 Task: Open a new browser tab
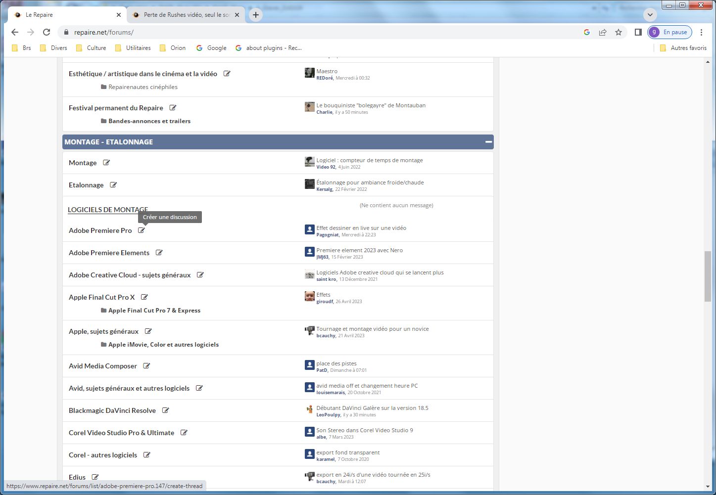pos(255,15)
